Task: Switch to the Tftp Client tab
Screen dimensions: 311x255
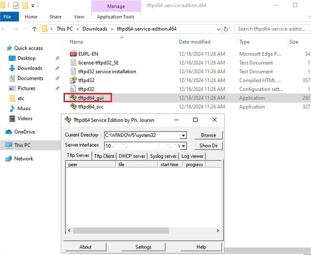Action: [x=104, y=156]
